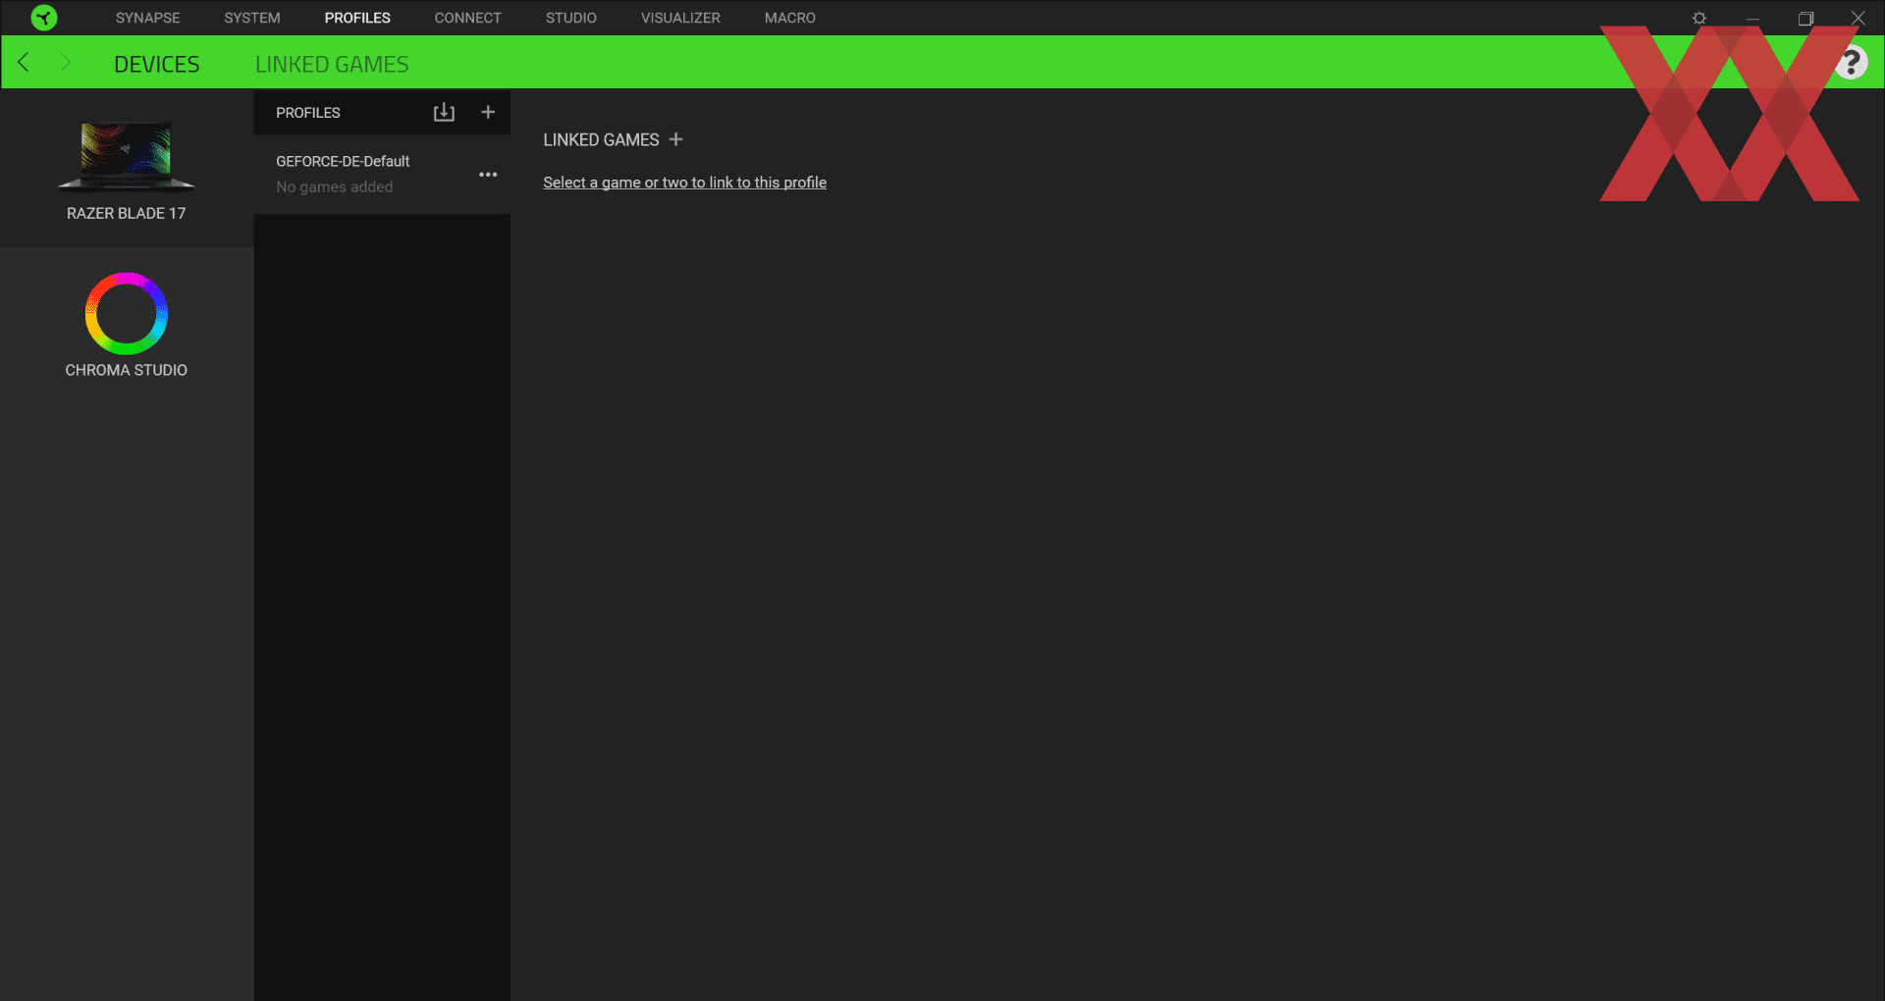The height and width of the screenshot is (1001, 1885).
Task: Open the Profiles tab
Action: 357,18
